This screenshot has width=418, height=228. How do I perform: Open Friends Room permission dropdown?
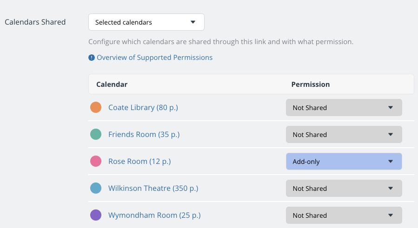[344, 135]
